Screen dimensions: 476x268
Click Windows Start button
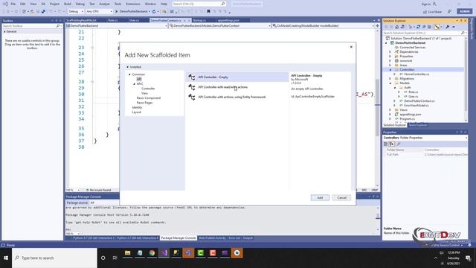(x=6, y=258)
